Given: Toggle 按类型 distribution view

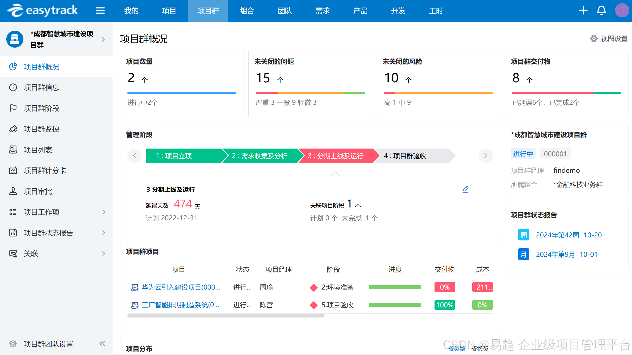Looking at the screenshot, I should [456, 348].
